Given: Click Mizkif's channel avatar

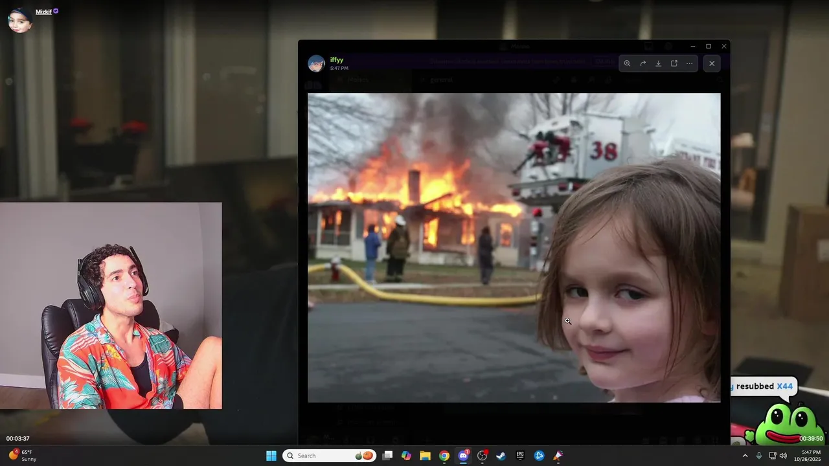Looking at the screenshot, I should point(19,21).
